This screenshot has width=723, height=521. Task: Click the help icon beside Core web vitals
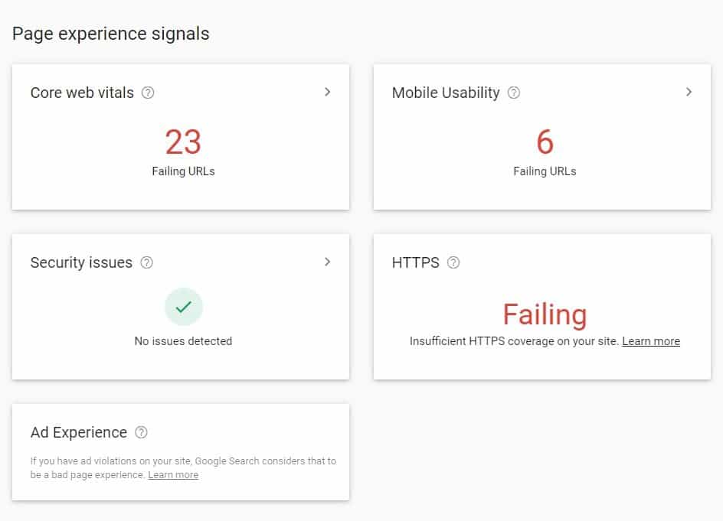click(x=148, y=93)
